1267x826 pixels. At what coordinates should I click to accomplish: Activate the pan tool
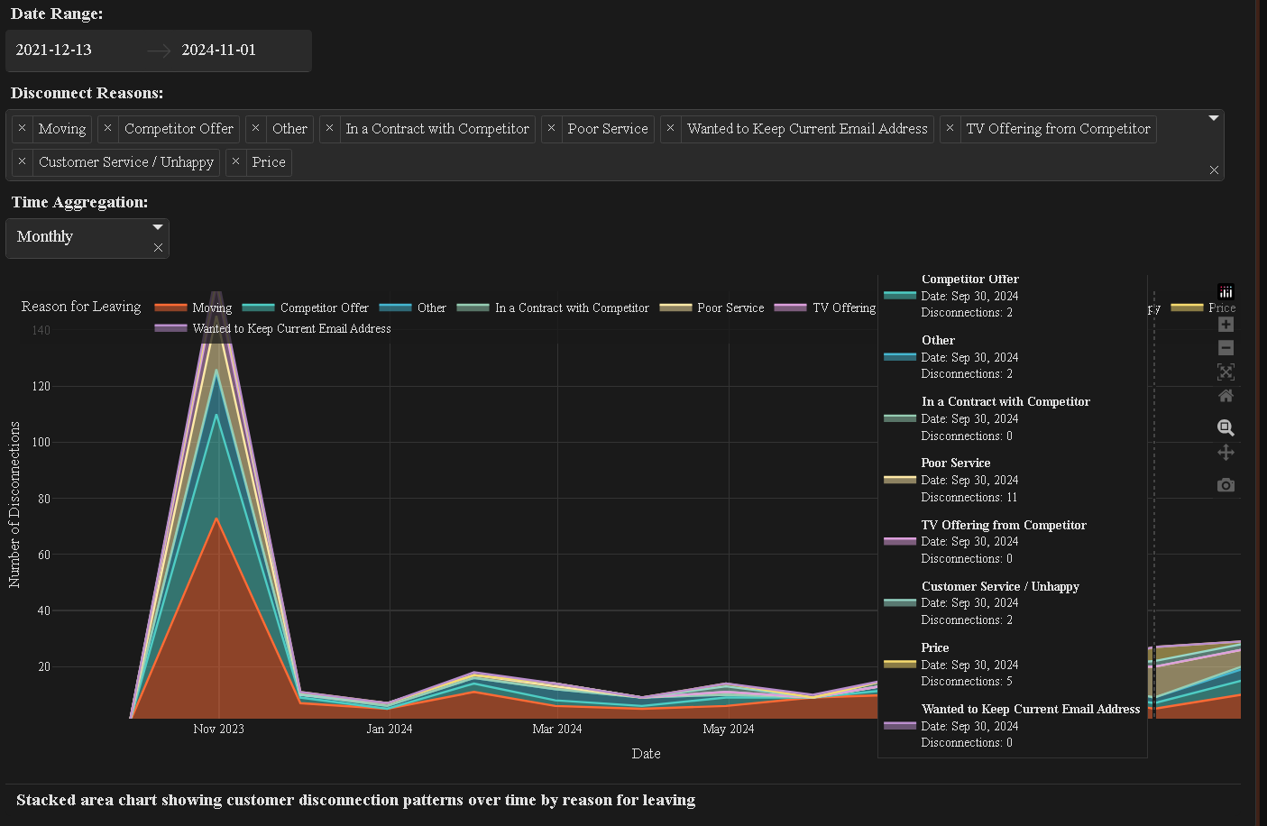[1226, 453]
